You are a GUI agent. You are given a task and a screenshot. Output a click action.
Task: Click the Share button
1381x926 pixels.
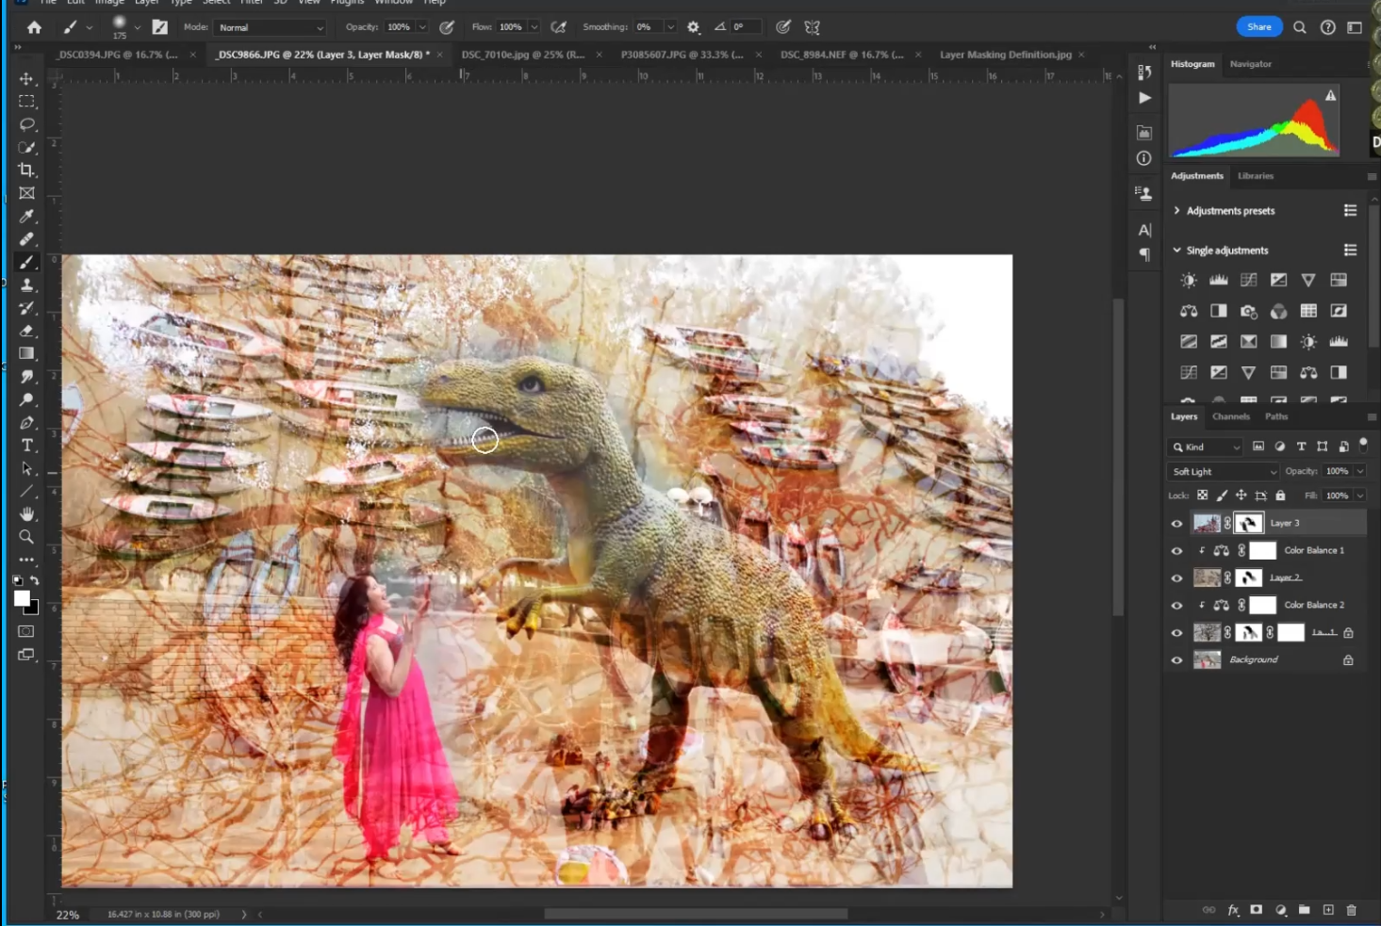point(1258,27)
